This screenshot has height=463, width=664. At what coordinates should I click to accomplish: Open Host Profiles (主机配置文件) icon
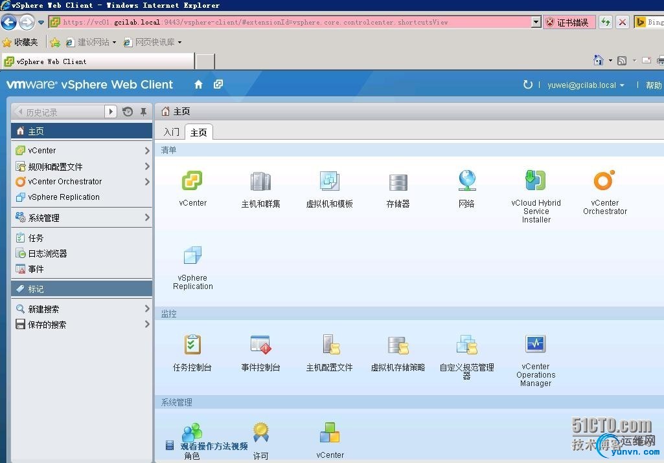pos(331,345)
